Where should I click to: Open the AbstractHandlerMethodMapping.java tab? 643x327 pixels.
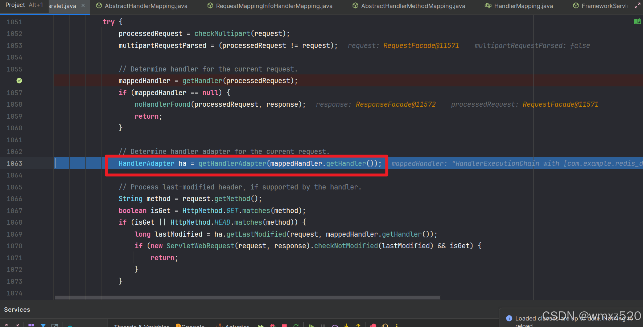tap(413, 6)
